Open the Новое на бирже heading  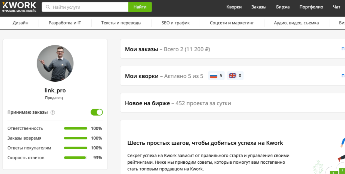147,103
